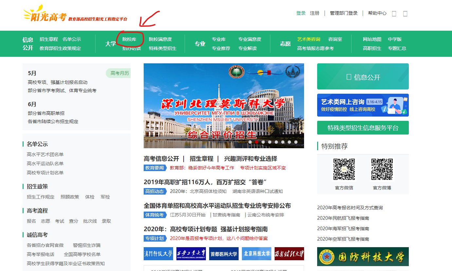Open the 国防科技大学 banner
The image size is (452, 271).
point(363,257)
